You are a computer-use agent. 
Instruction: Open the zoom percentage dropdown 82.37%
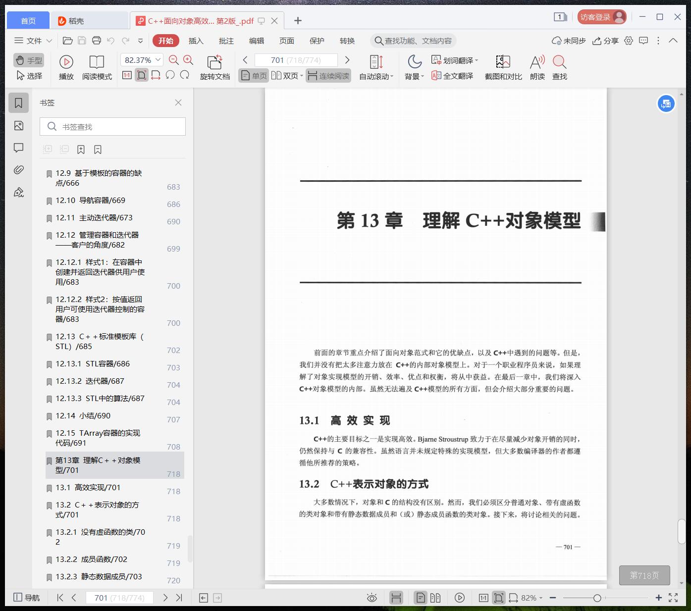(142, 60)
